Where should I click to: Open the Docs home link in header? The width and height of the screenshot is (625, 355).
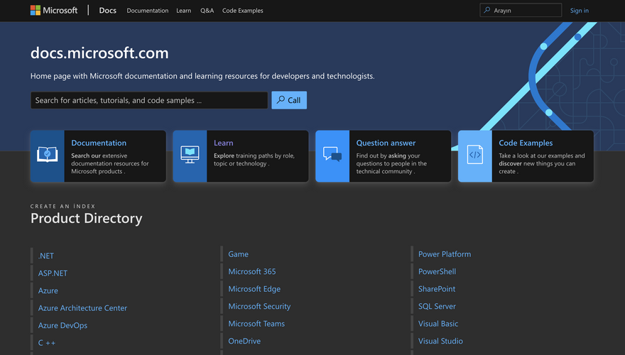click(x=107, y=11)
